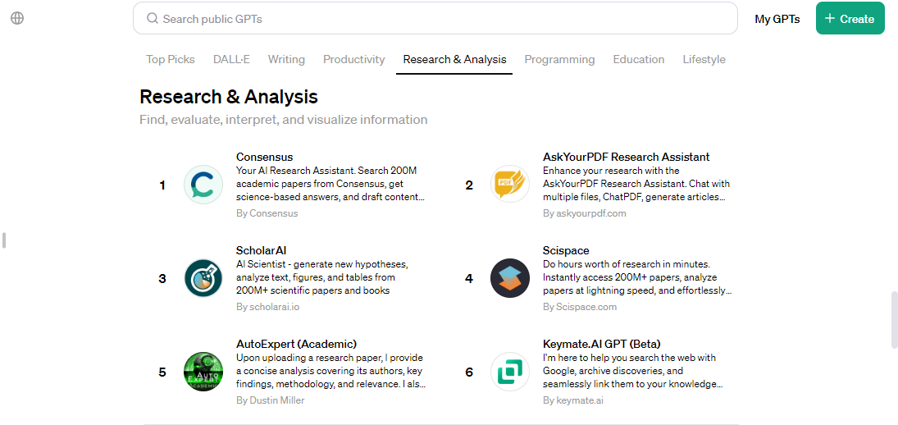
Task: Click the page vertical scrollbar thumb
Action: (x=894, y=319)
